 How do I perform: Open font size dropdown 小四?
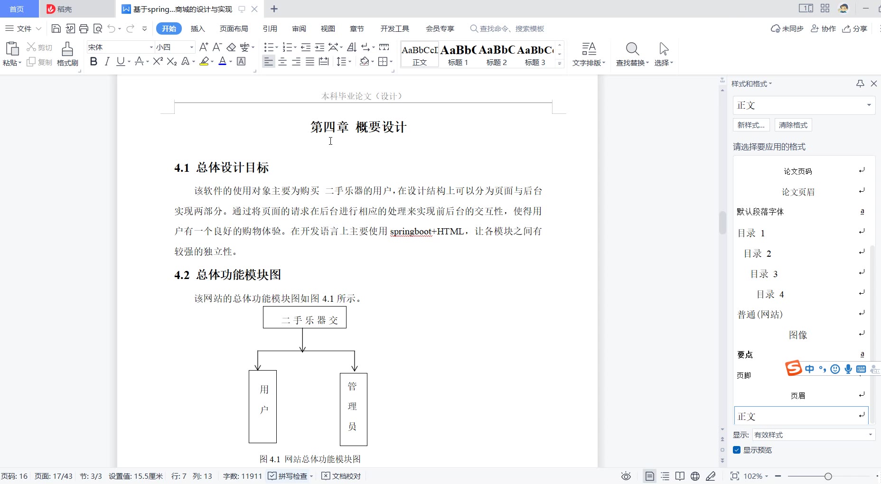point(191,47)
